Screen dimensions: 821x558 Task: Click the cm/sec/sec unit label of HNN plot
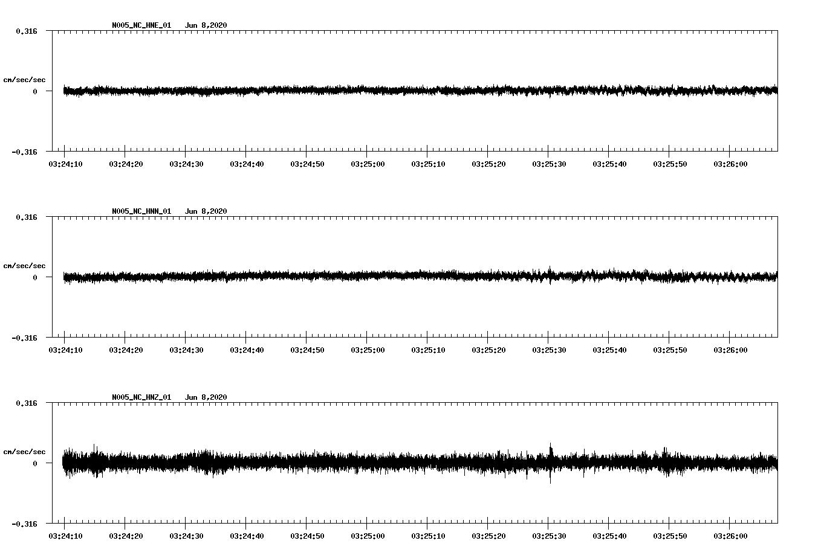tap(24, 266)
